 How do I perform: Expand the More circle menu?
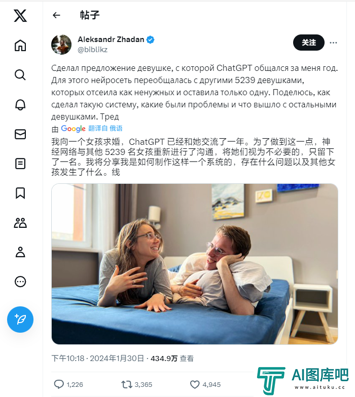[20, 282]
